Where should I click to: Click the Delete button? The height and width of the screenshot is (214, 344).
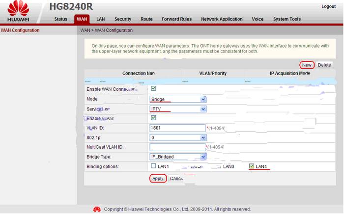click(x=324, y=65)
